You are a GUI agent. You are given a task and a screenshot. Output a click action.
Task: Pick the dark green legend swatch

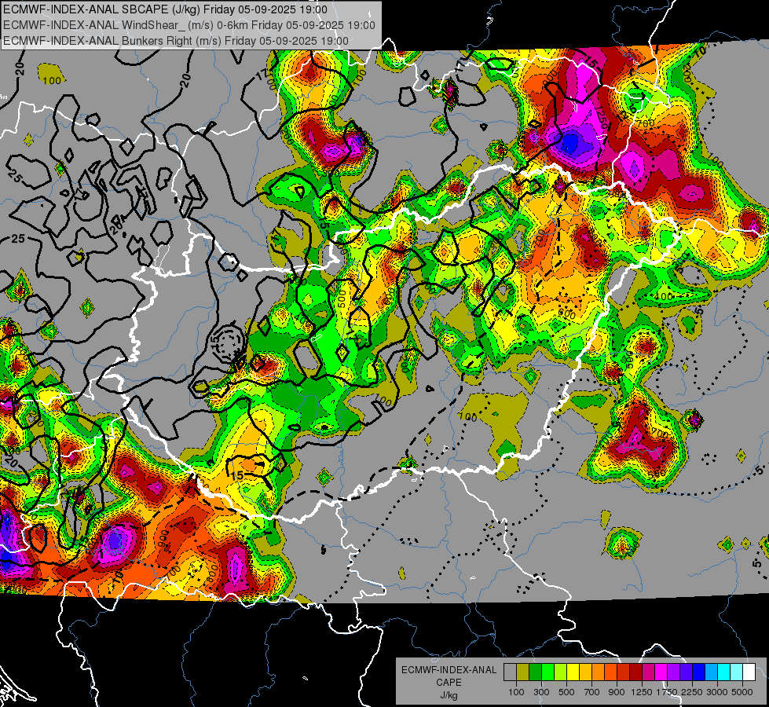tap(535, 672)
